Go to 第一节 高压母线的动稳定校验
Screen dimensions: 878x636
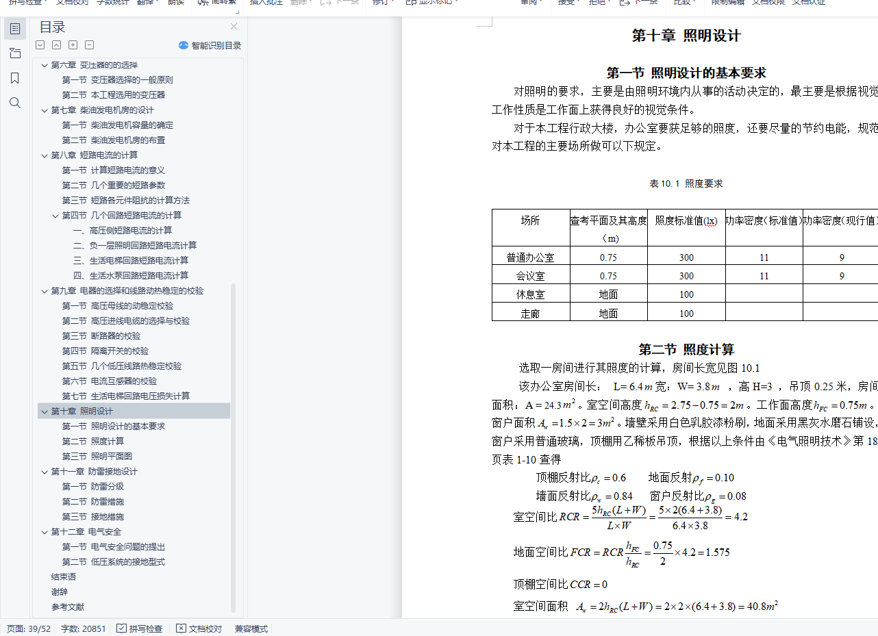pos(118,306)
